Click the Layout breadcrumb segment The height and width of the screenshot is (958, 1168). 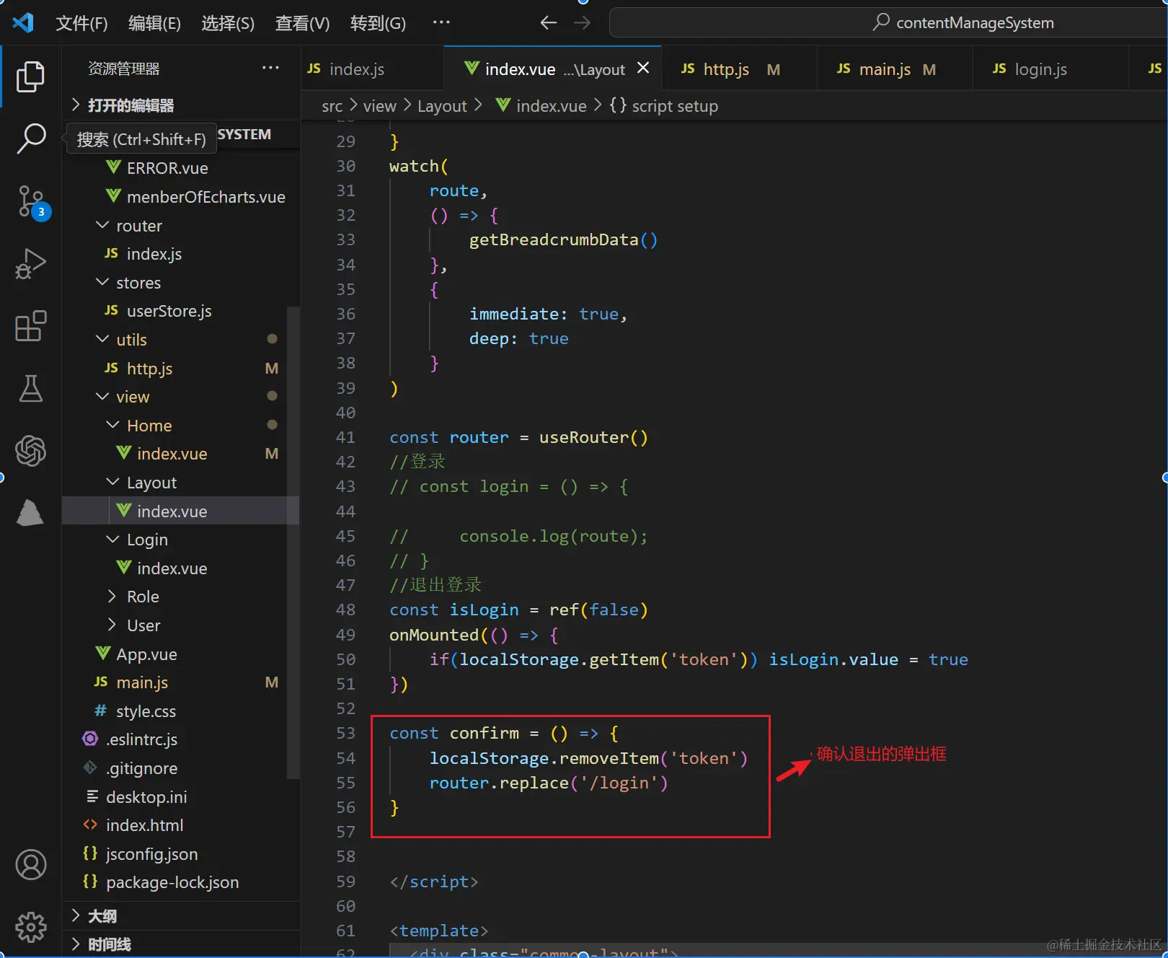click(442, 106)
